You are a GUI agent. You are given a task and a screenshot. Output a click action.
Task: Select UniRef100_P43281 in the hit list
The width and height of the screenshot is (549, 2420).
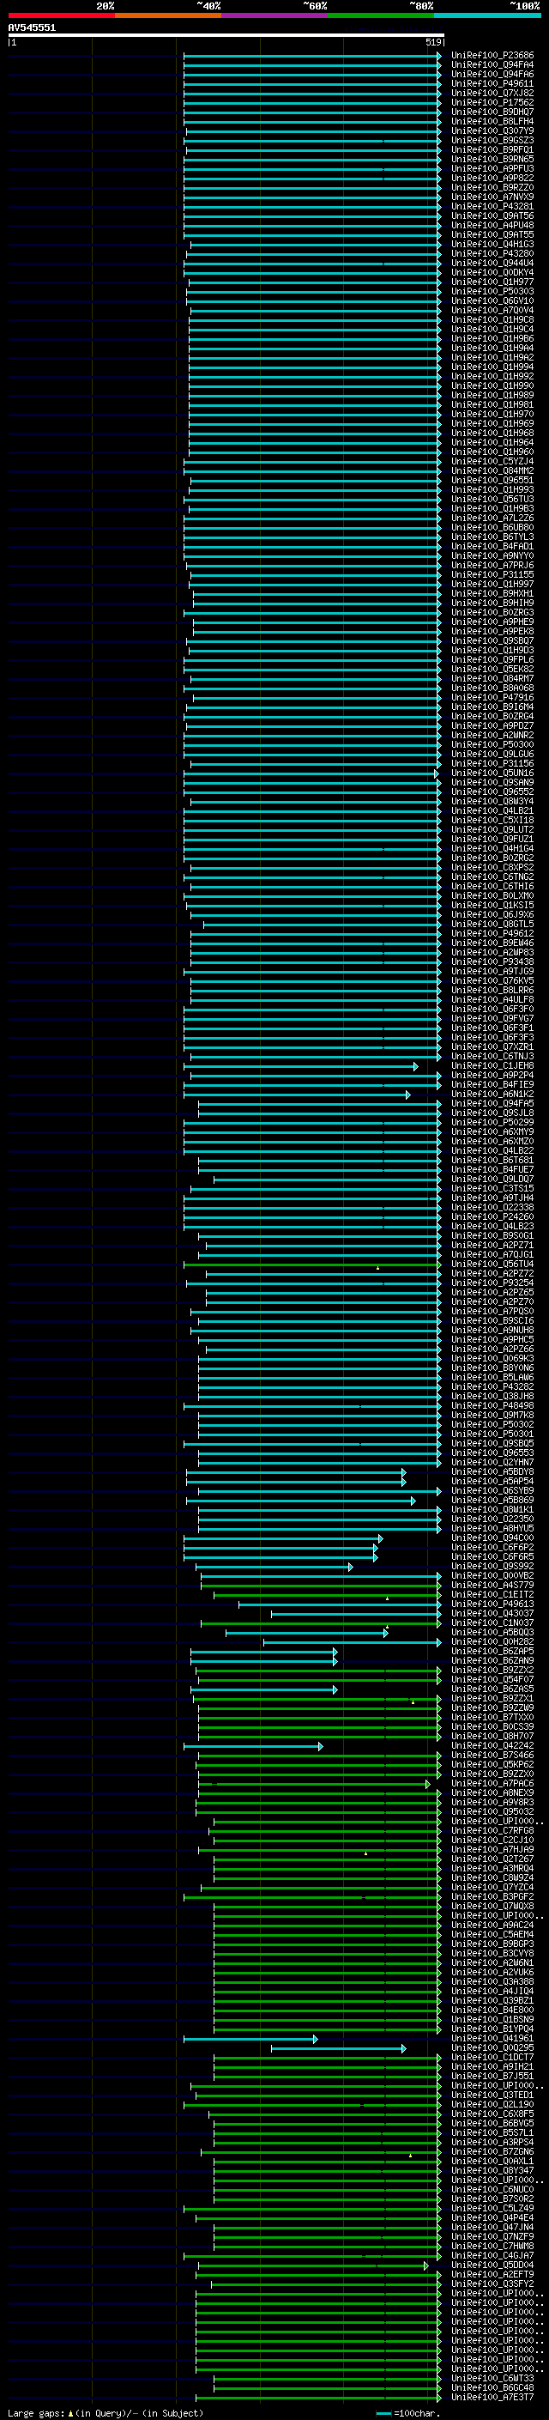(492, 207)
